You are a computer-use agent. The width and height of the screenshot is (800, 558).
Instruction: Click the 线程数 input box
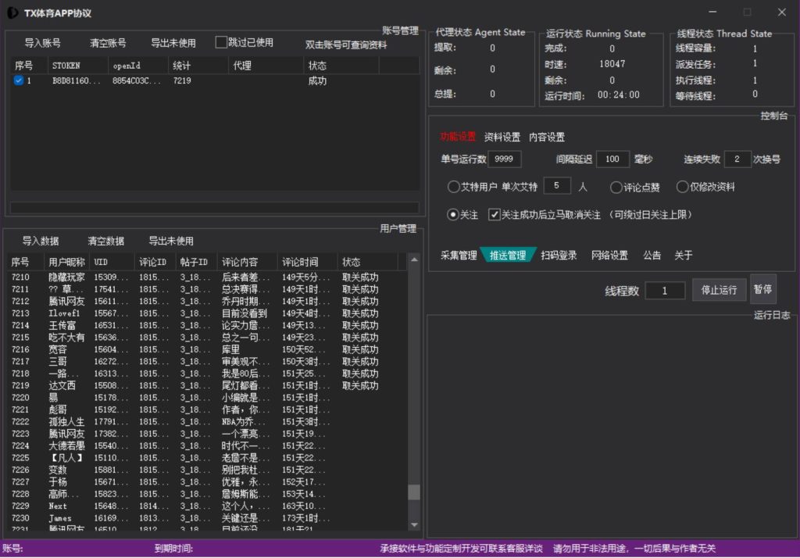(x=665, y=291)
